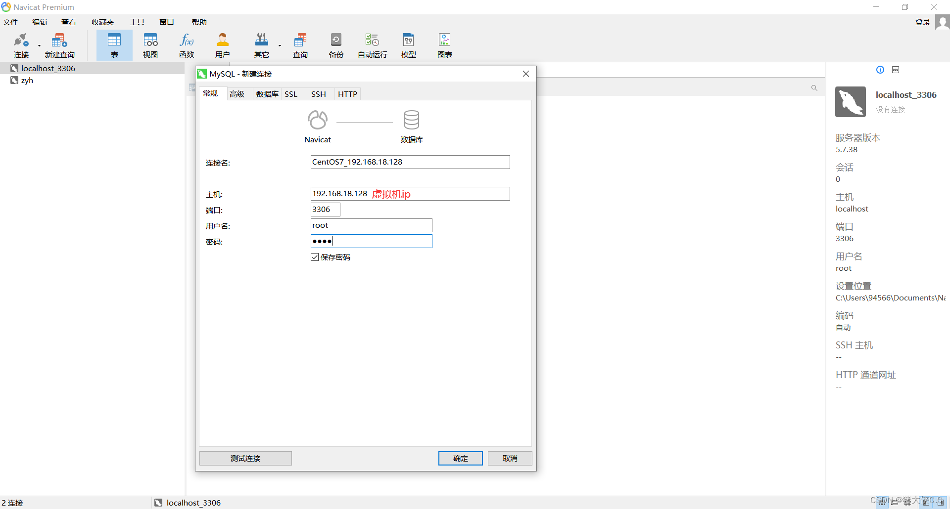Image resolution: width=950 pixels, height=509 pixels.
Task: Open the 窗口 menu
Action: pos(167,22)
